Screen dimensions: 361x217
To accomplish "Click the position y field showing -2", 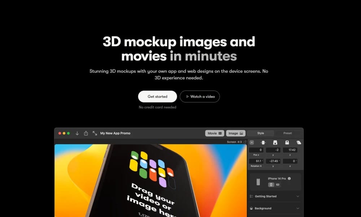I will tap(273, 150).
